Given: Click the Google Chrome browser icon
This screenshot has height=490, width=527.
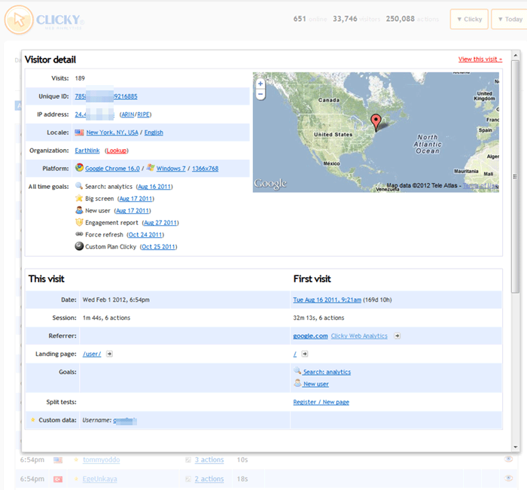Looking at the screenshot, I should pos(79,168).
